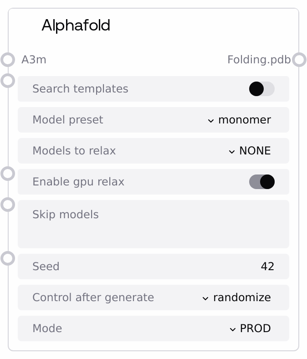Expand the Models to relax dropdown
Viewport: 307px width, 359px height.
pyautogui.click(x=250, y=151)
